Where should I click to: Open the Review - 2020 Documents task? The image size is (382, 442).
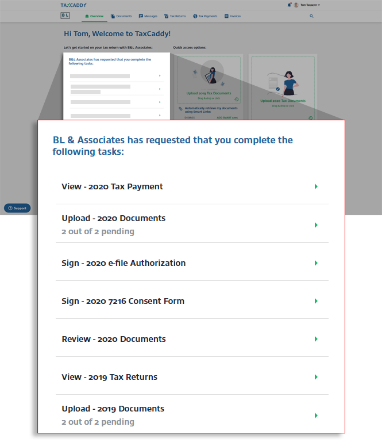point(192,339)
